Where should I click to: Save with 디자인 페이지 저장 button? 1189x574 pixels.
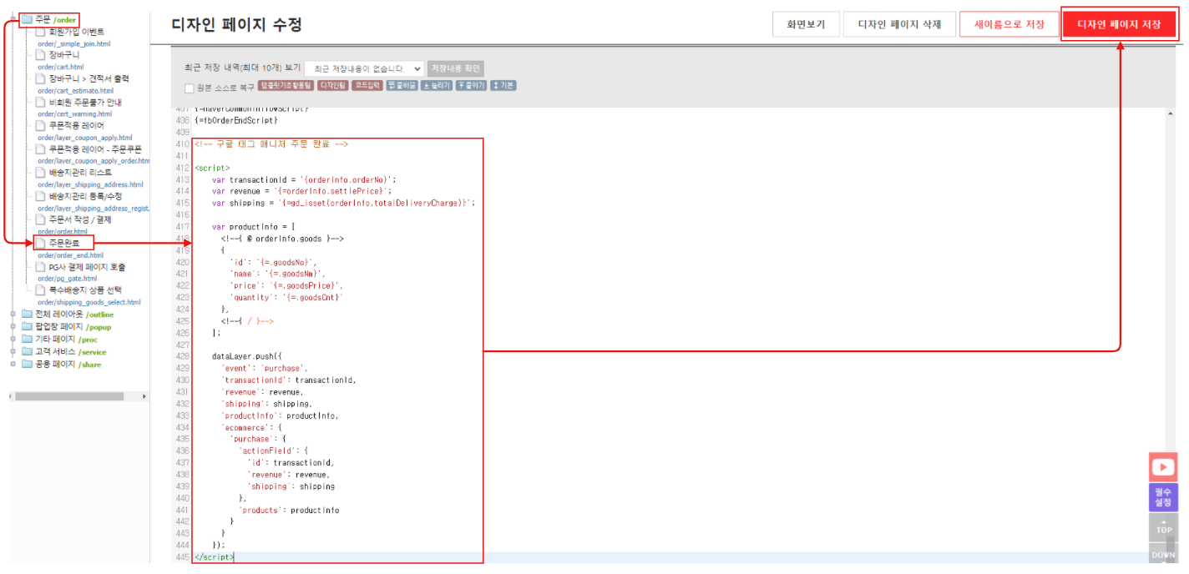coord(1119,25)
